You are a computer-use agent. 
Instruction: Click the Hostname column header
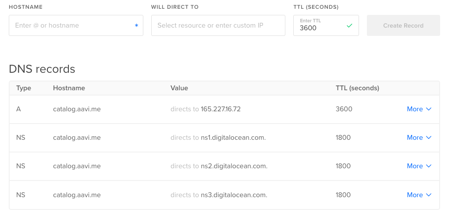tap(69, 88)
